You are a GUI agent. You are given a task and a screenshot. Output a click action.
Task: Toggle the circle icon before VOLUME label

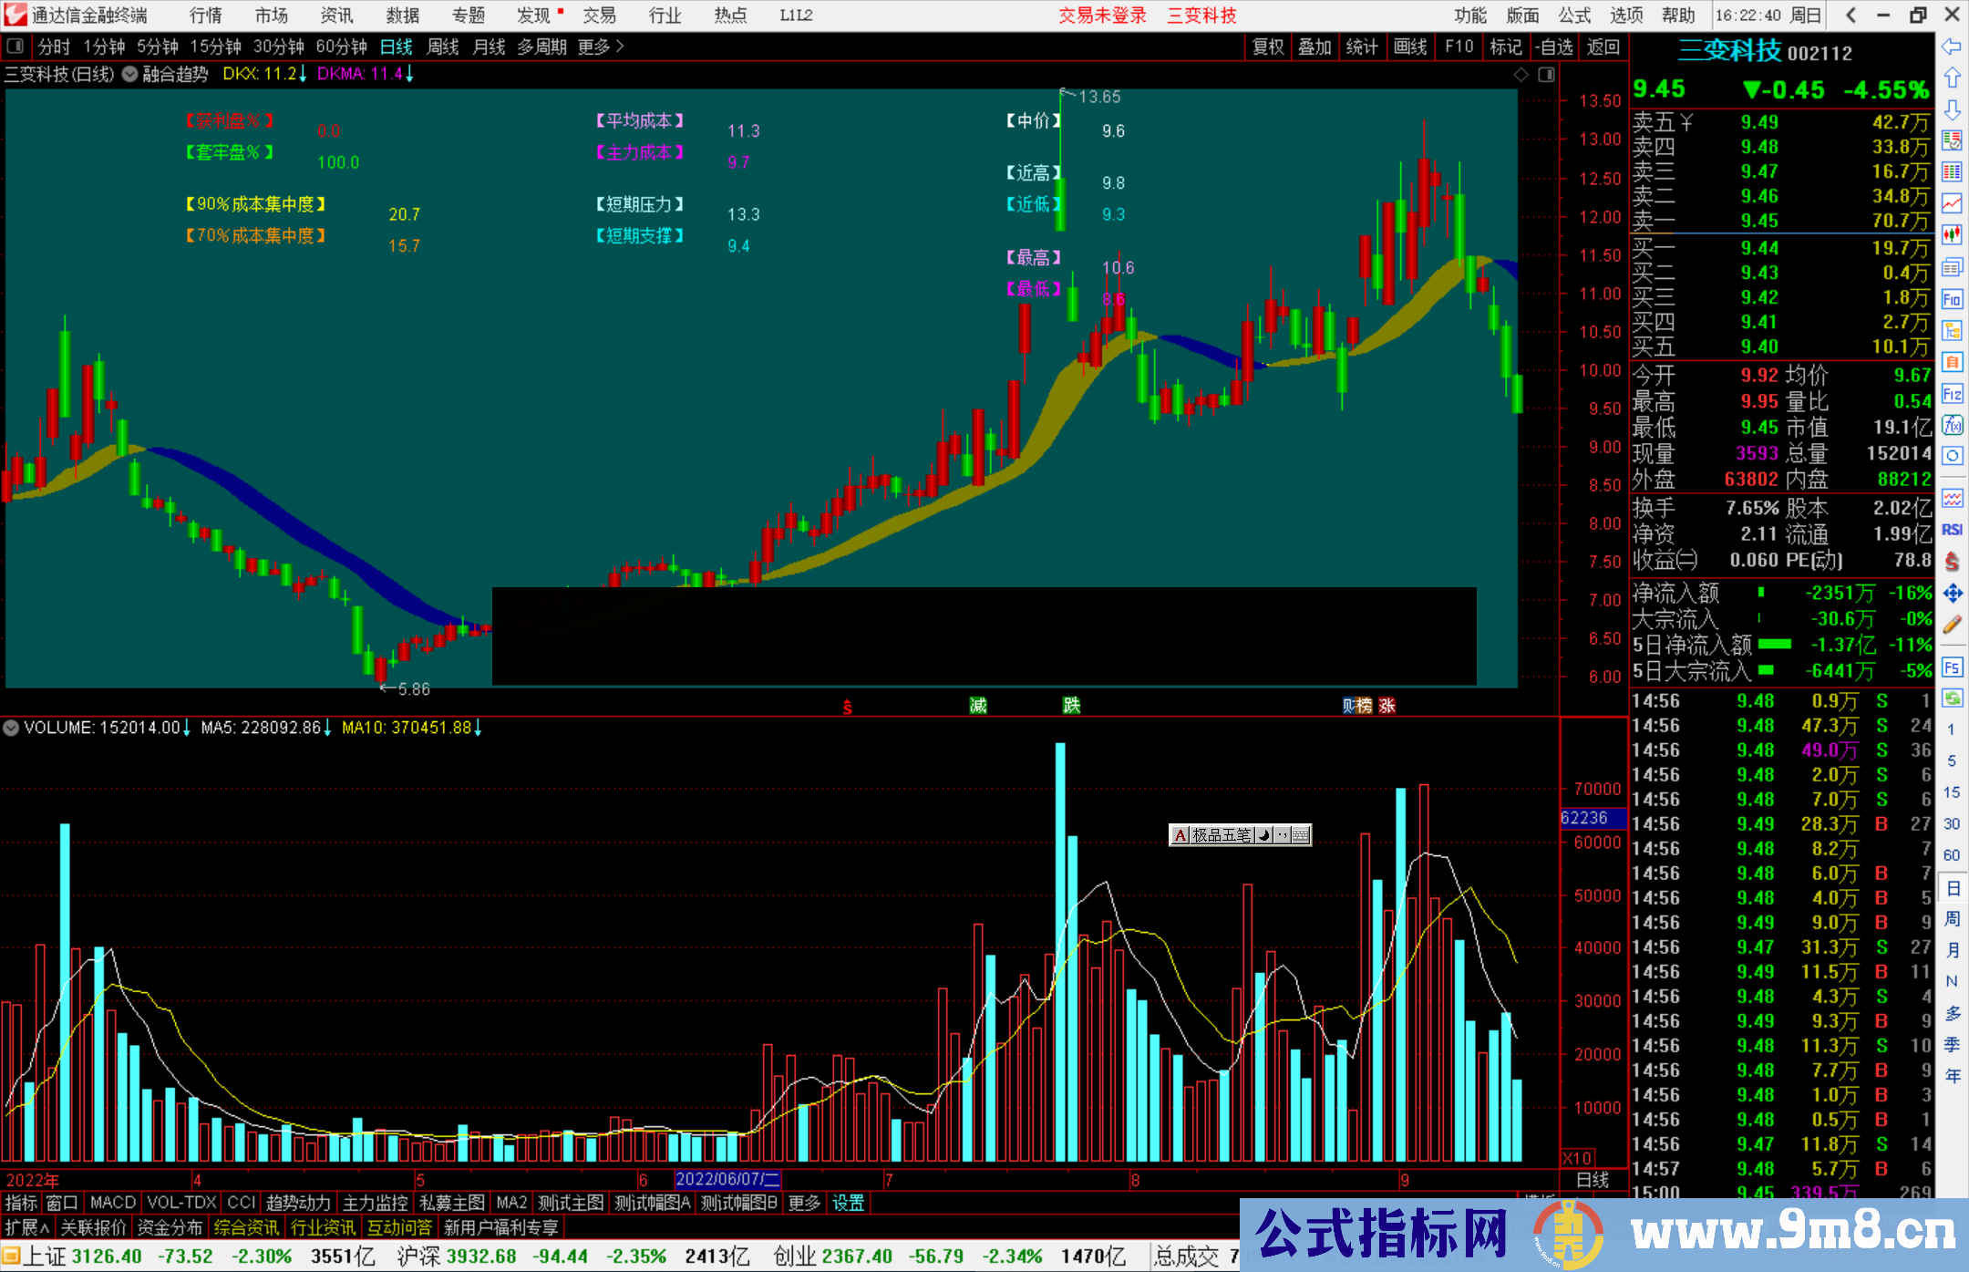click(11, 728)
